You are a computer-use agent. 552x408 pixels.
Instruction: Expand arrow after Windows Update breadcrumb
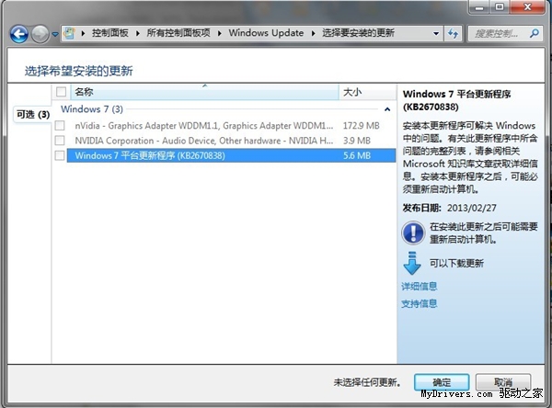313,33
